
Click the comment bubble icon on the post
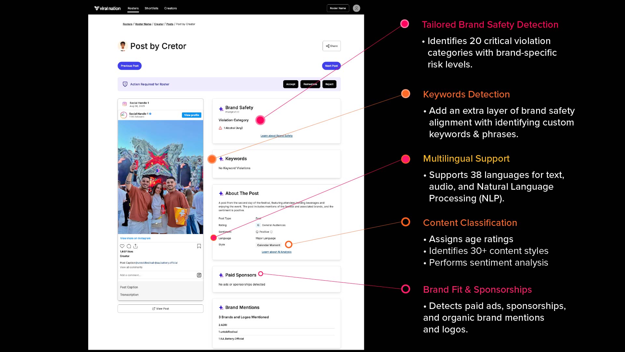pyautogui.click(x=129, y=246)
